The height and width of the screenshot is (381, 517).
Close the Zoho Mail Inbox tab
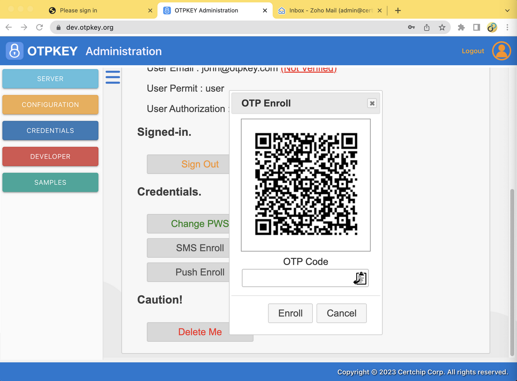click(x=380, y=11)
